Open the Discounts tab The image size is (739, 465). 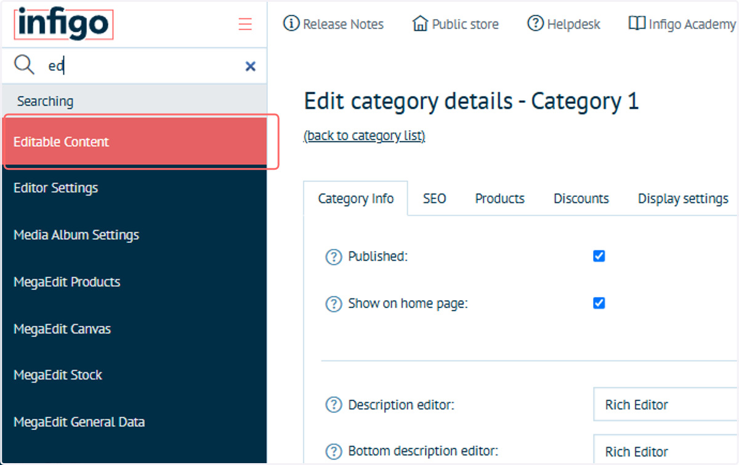581,199
